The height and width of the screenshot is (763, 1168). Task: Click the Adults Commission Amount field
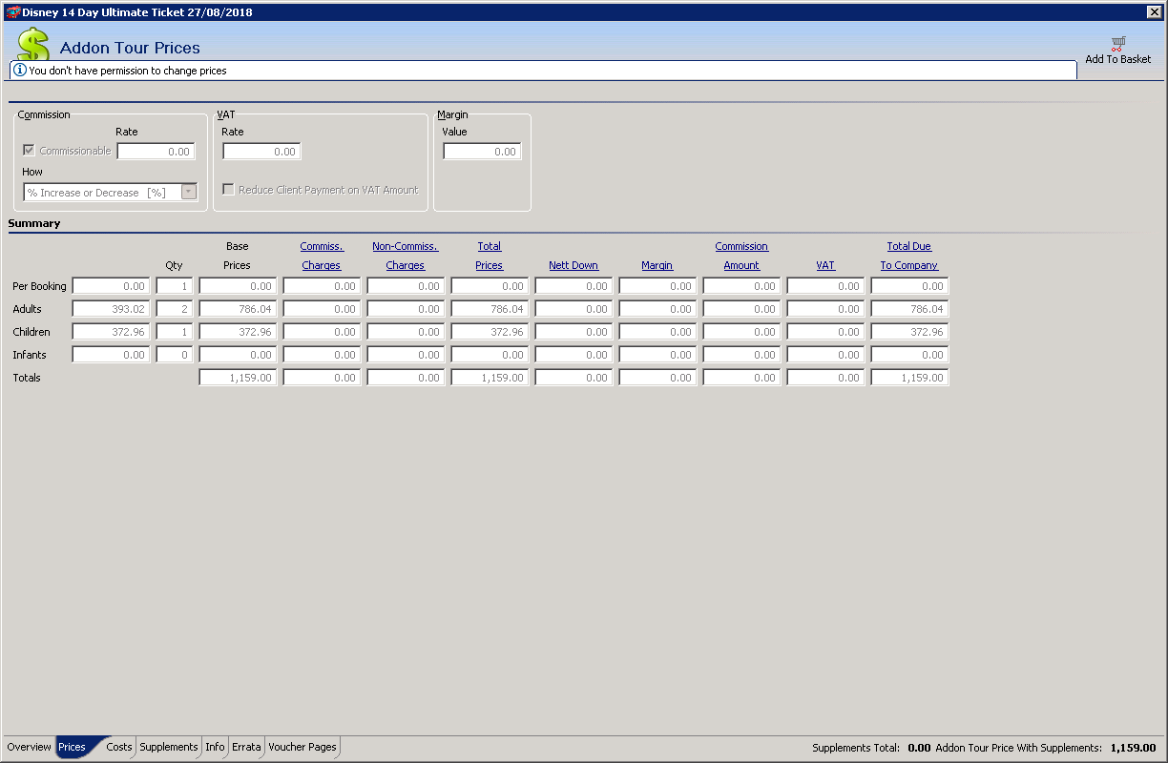pyautogui.click(x=741, y=309)
